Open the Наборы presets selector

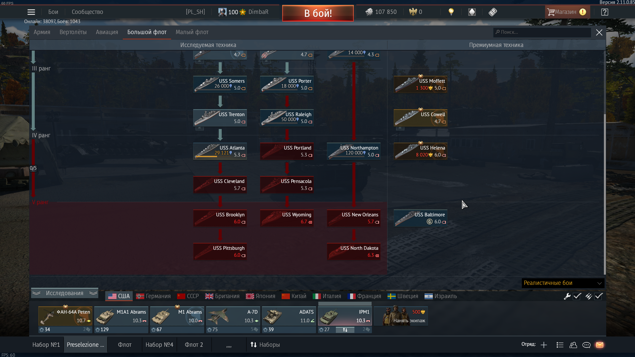point(265,344)
